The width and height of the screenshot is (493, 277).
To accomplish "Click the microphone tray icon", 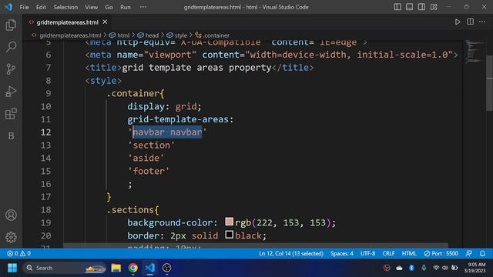I will pos(424,268).
